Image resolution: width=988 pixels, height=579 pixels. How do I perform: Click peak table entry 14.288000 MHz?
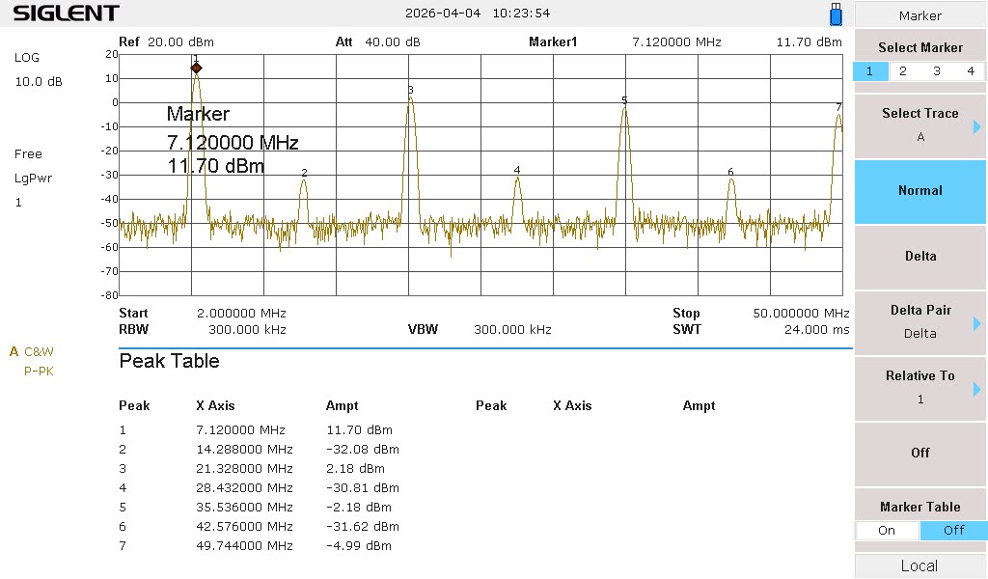coord(244,450)
